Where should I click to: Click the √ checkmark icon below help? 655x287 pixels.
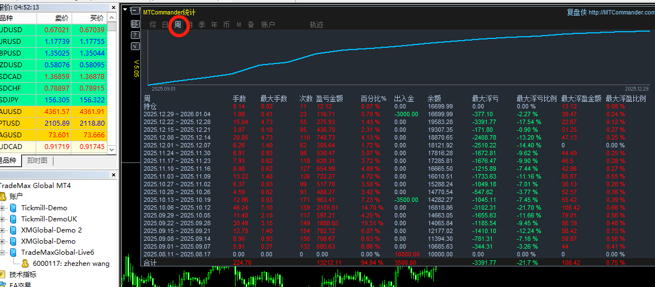[x=135, y=46]
